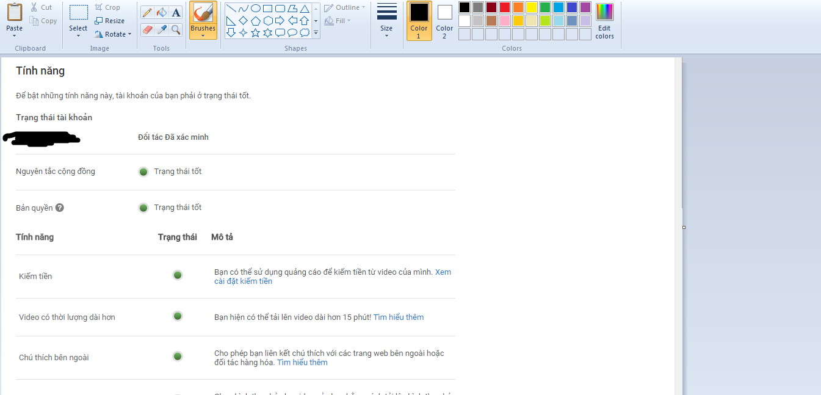Screen dimensions: 821x395
Task: Pick the Four-point star shape
Action: click(244, 32)
